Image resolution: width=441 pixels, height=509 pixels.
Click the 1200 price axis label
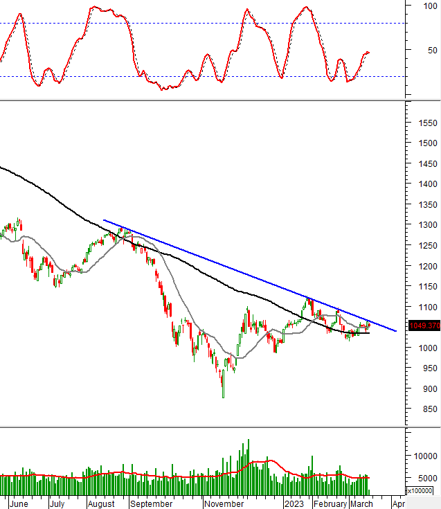coord(428,266)
